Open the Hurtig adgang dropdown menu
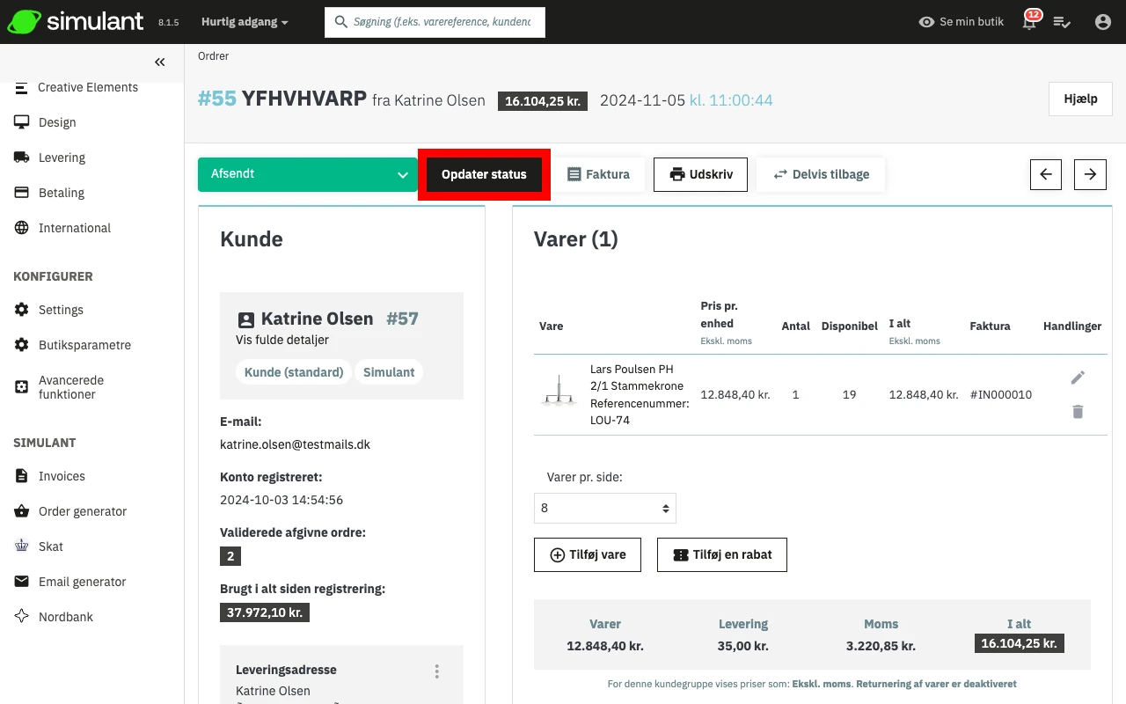Screen dimensions: 1126x704 click(245, 22)
